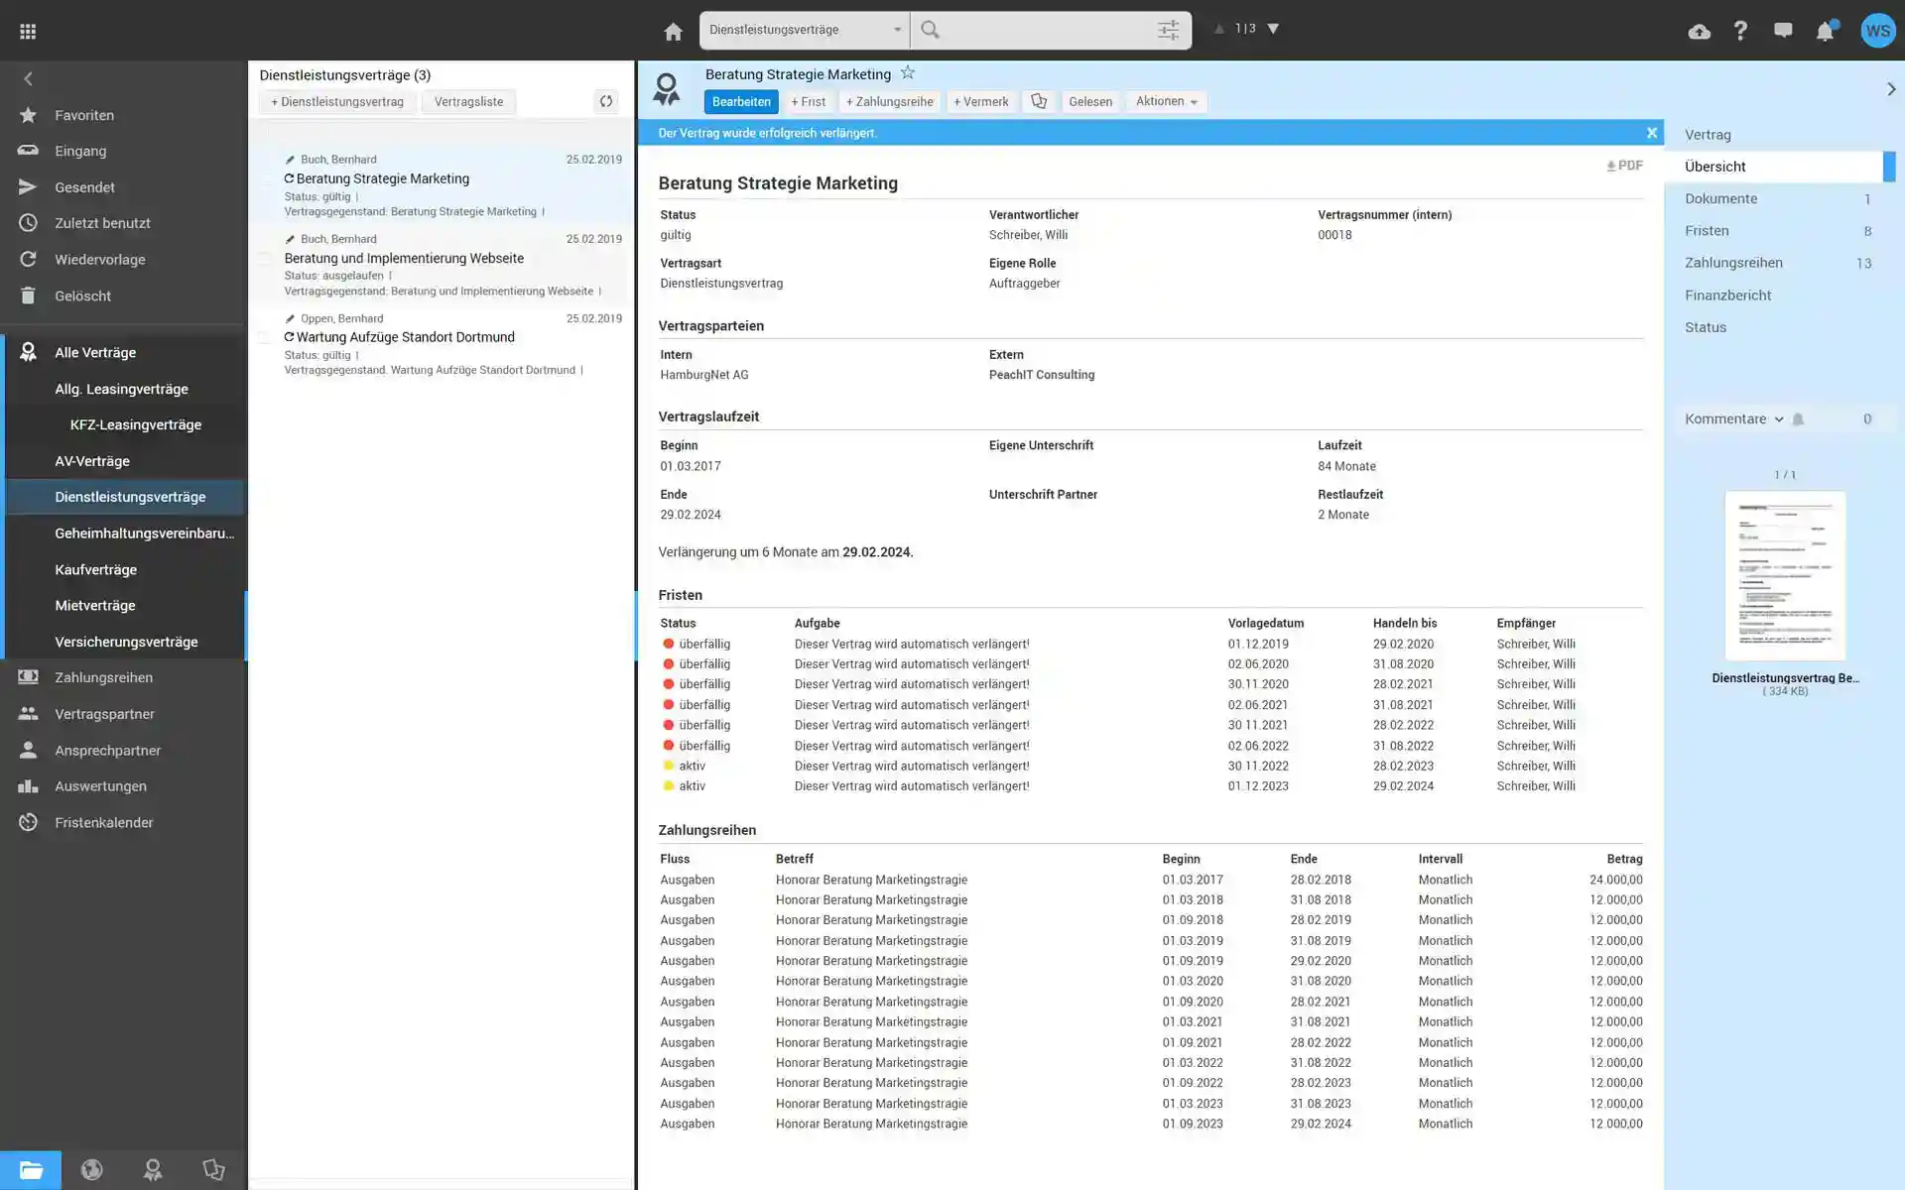Switch to the Zahlungsreihen tab
The width and height of the screenshot is (1905, 1190).
click(1733, 263)
